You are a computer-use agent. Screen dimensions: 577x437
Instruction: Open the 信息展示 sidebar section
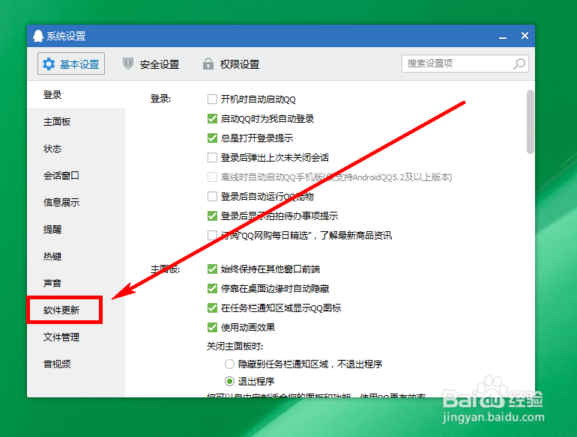76,202
